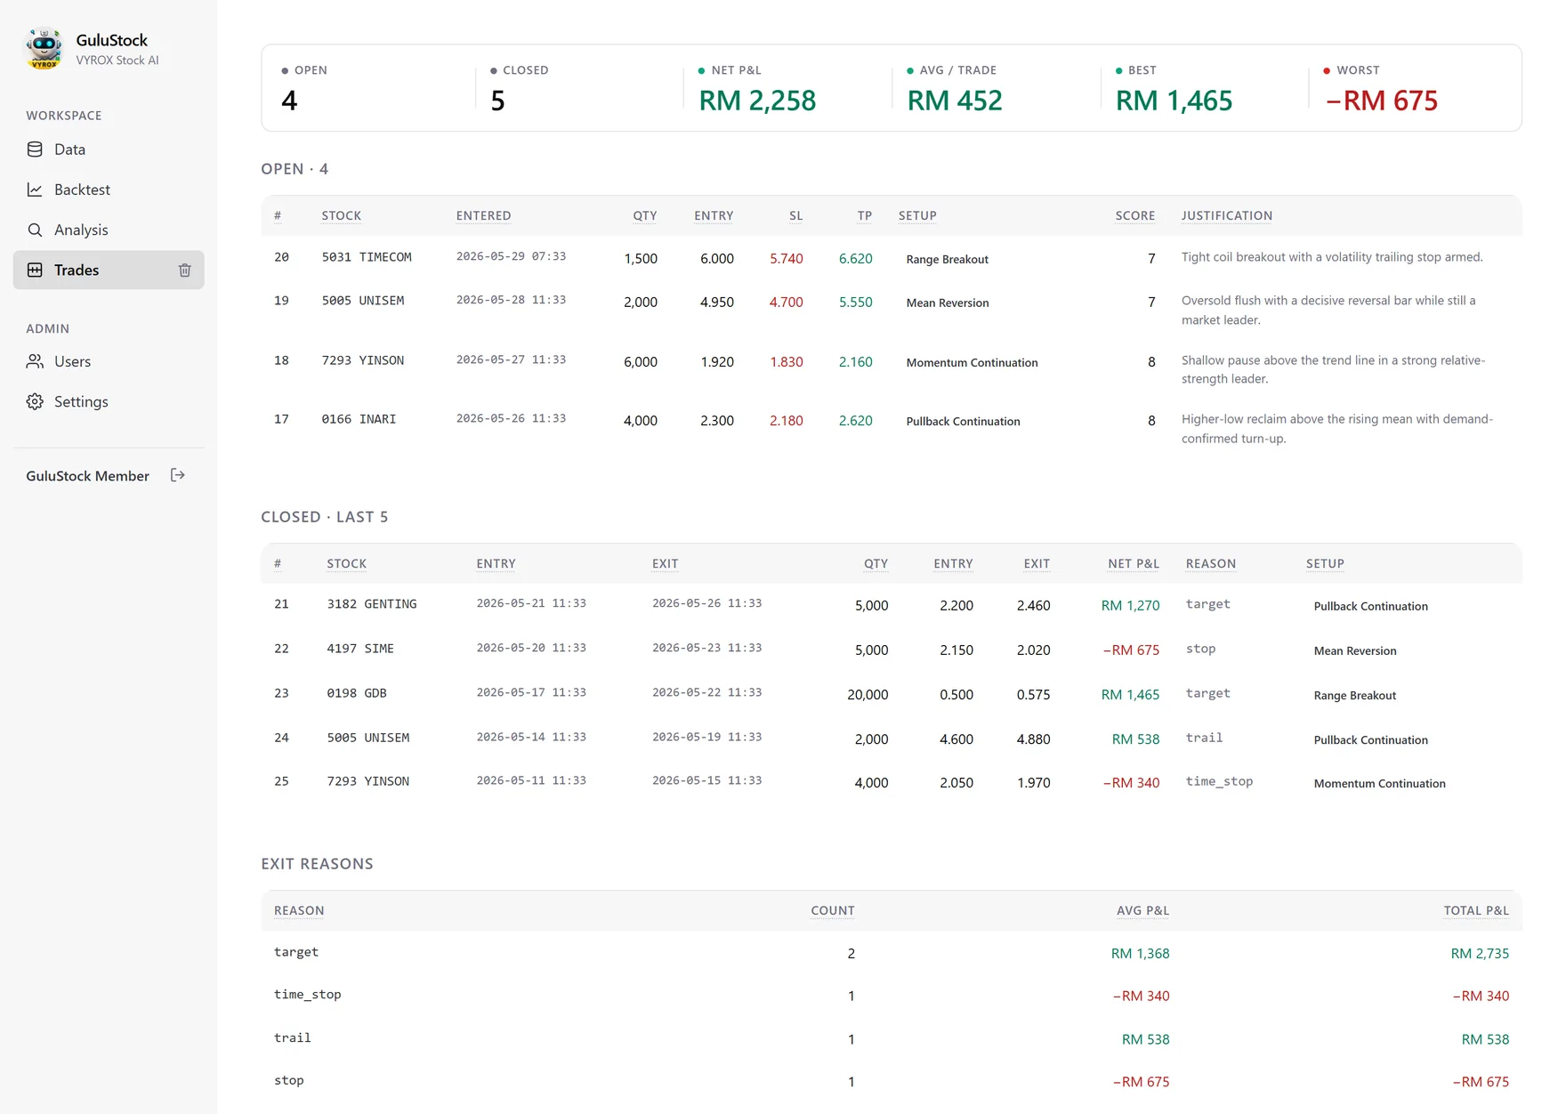Click the Net P&L RM 2,258 summary
The image size is (1566, 1114).
click(x=757, y=89)
